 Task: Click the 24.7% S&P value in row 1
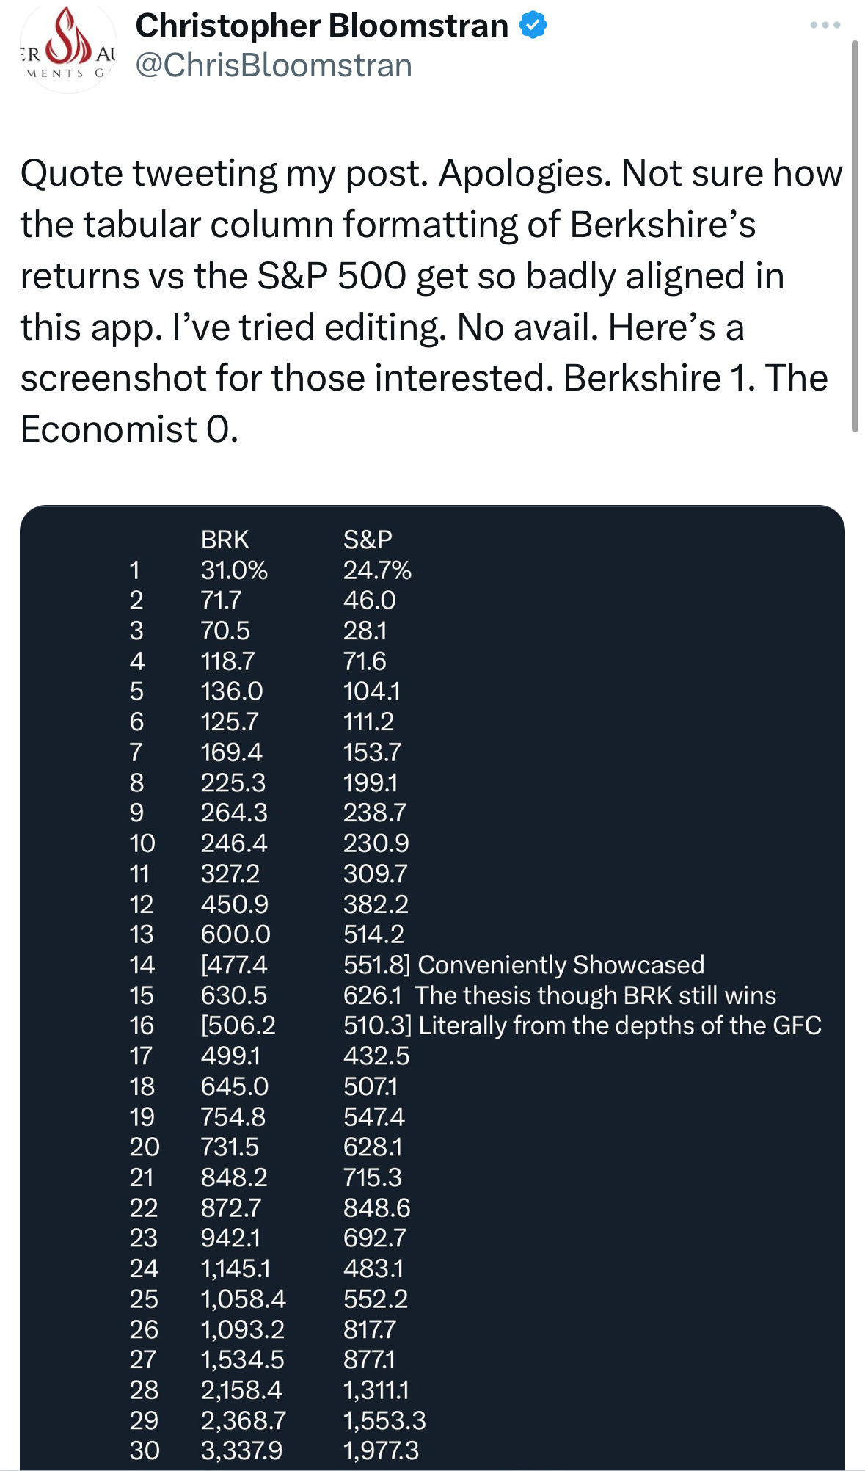tap(377, 570)
